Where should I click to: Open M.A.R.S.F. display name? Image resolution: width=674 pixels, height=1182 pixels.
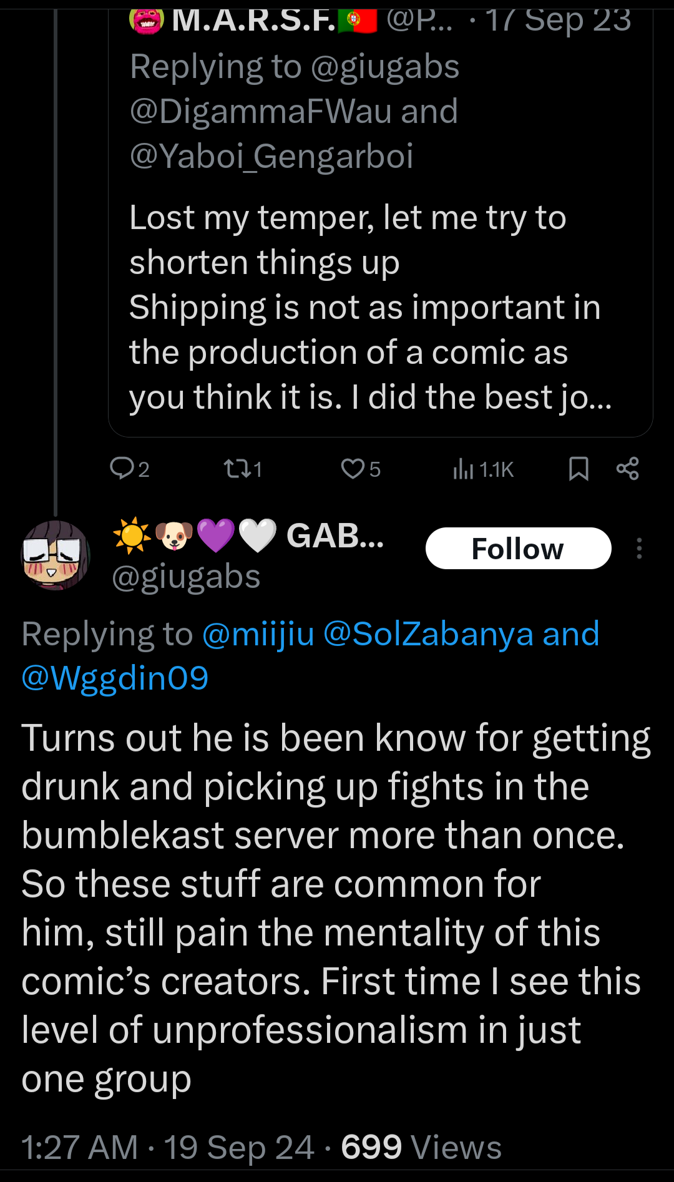point(253,20)
